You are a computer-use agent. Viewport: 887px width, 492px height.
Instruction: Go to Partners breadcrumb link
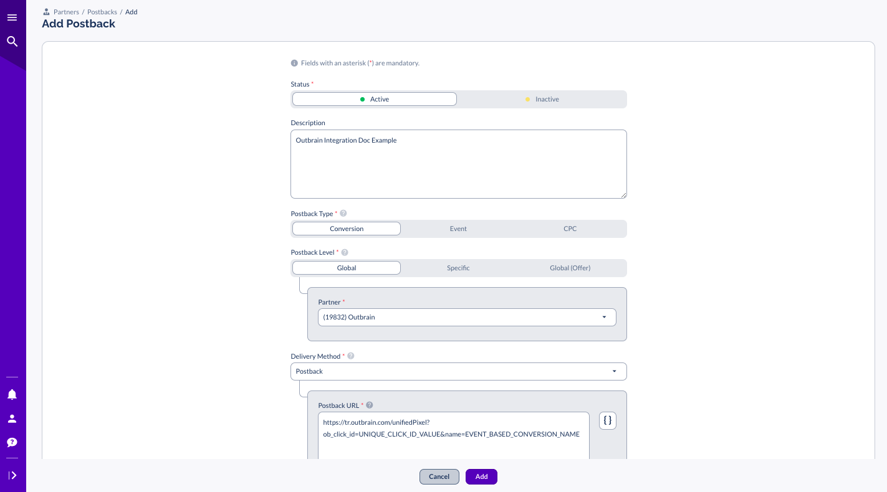pyautogui.click(x=66, y=12)
